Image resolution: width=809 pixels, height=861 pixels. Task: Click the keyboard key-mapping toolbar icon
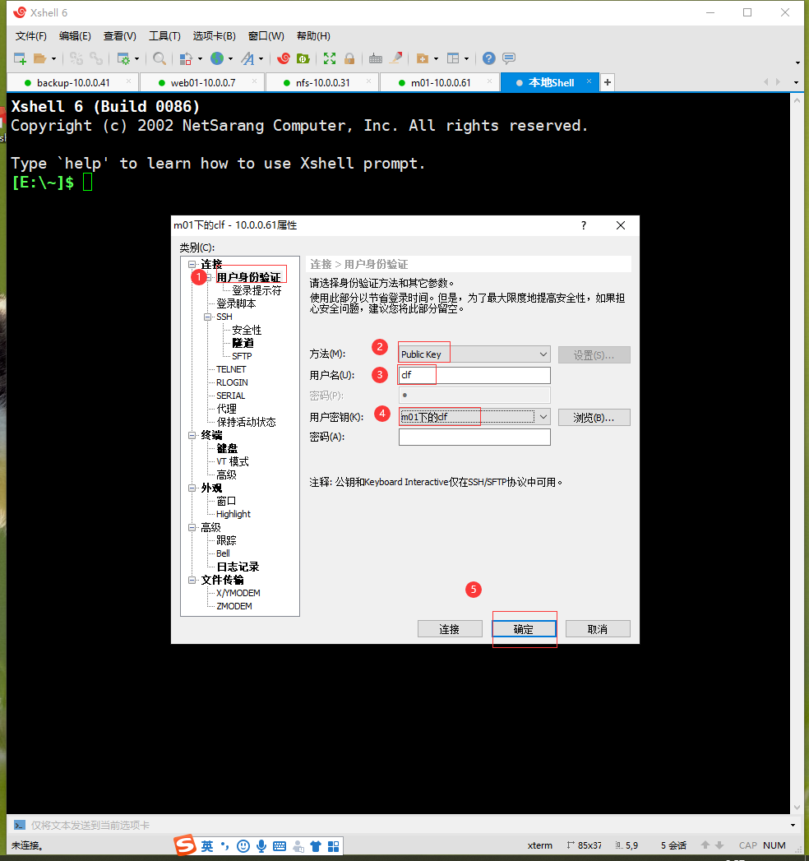(x=376, y=58)
